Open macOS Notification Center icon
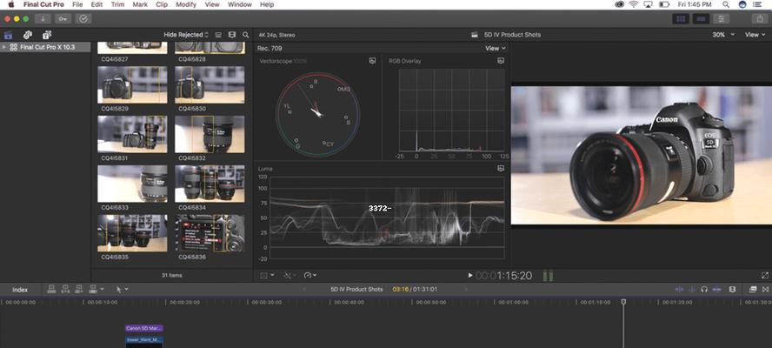Image resolution: width=772 pixels, height=348 pixels. (757, 4)
